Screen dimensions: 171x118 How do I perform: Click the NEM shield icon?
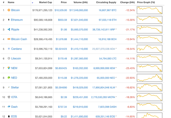(x=9, y=68)
